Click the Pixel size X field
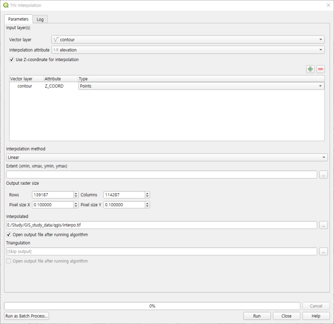The height and width of the screenshot is (324, 334). point(53,205)
